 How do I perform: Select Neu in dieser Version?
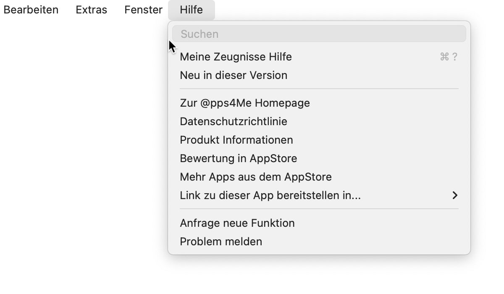[x=319, y=75]
